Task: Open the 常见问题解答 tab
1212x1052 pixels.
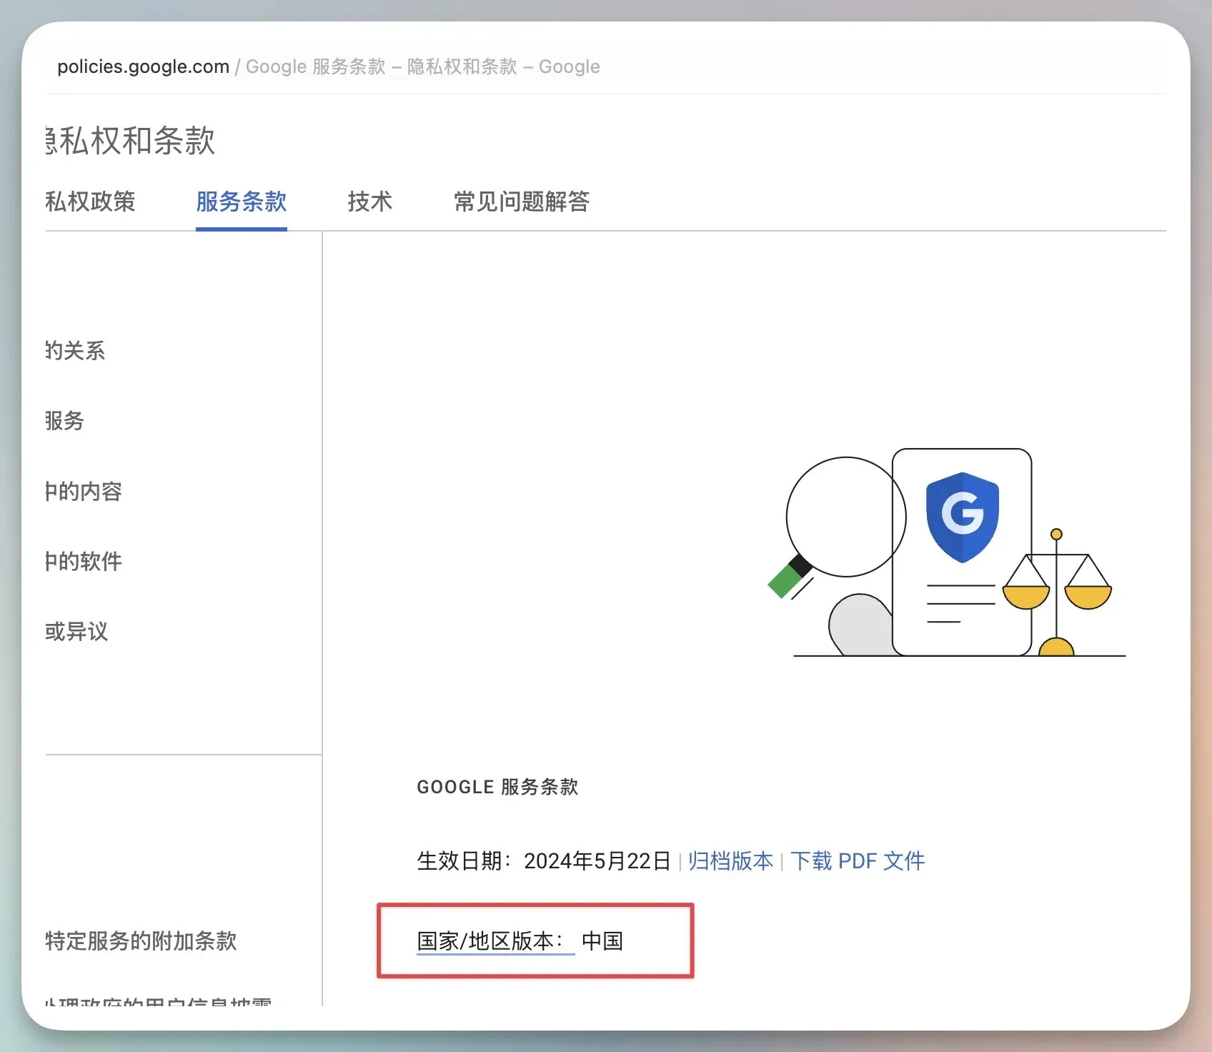Action: coord(522,202)
